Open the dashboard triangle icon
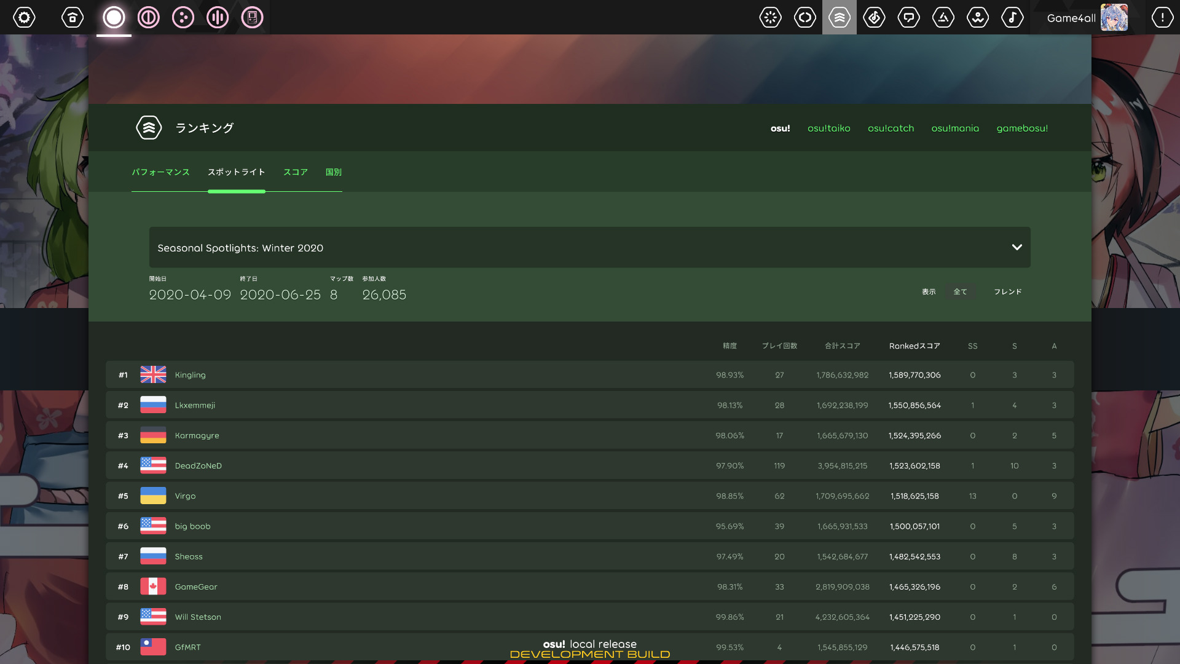 click(x=943, y=17)
